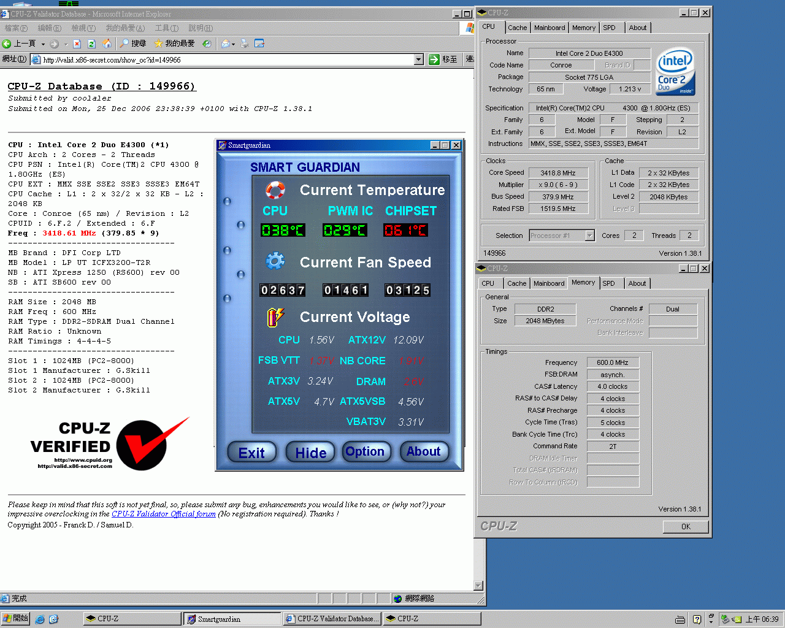Click the Print icon in IE toolbar
The image size is (785, 628).
click(245, 44)
